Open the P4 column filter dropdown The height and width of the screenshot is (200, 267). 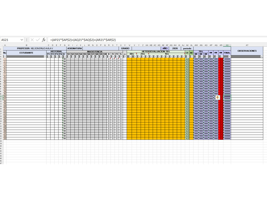coord(61,57)
